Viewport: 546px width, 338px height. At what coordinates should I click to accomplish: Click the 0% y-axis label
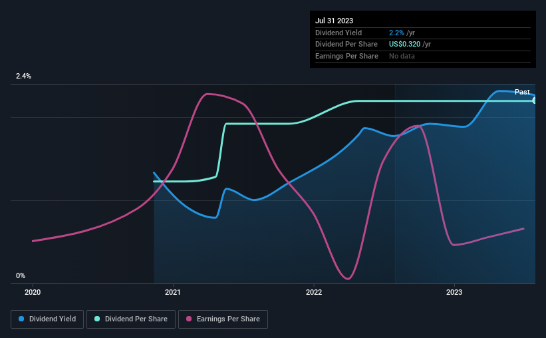coord(21,275)
